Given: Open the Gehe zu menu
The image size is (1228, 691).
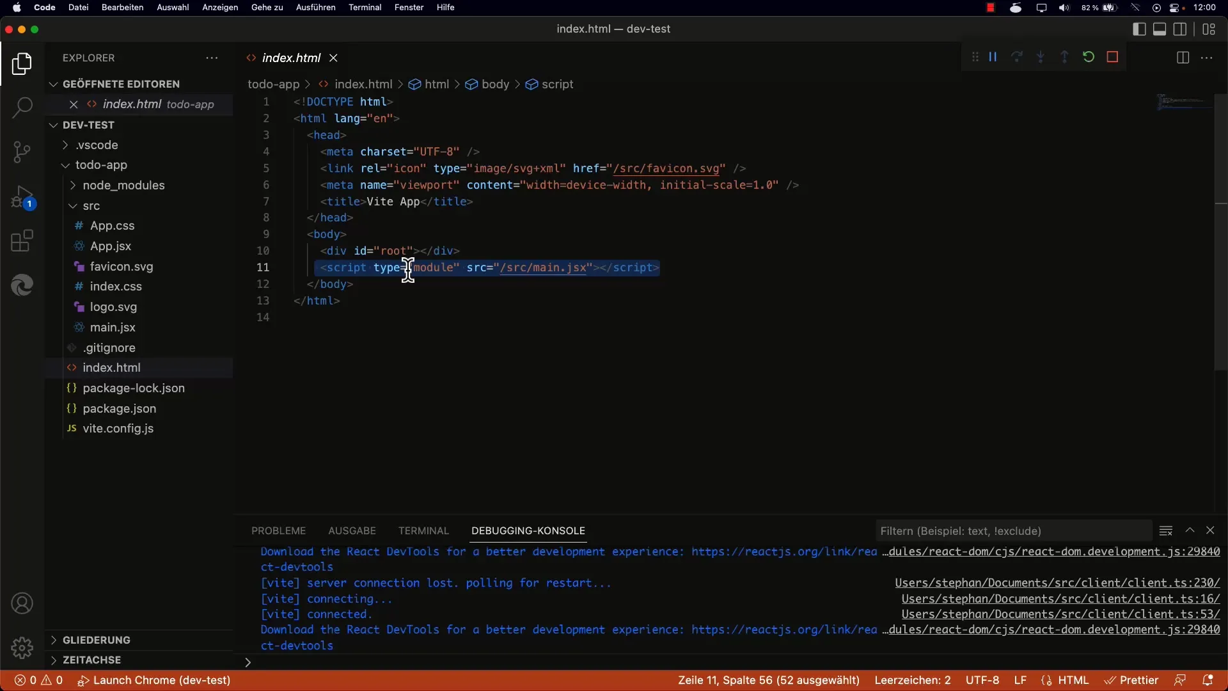Looking at the screenshot, I should coord(267,8).
